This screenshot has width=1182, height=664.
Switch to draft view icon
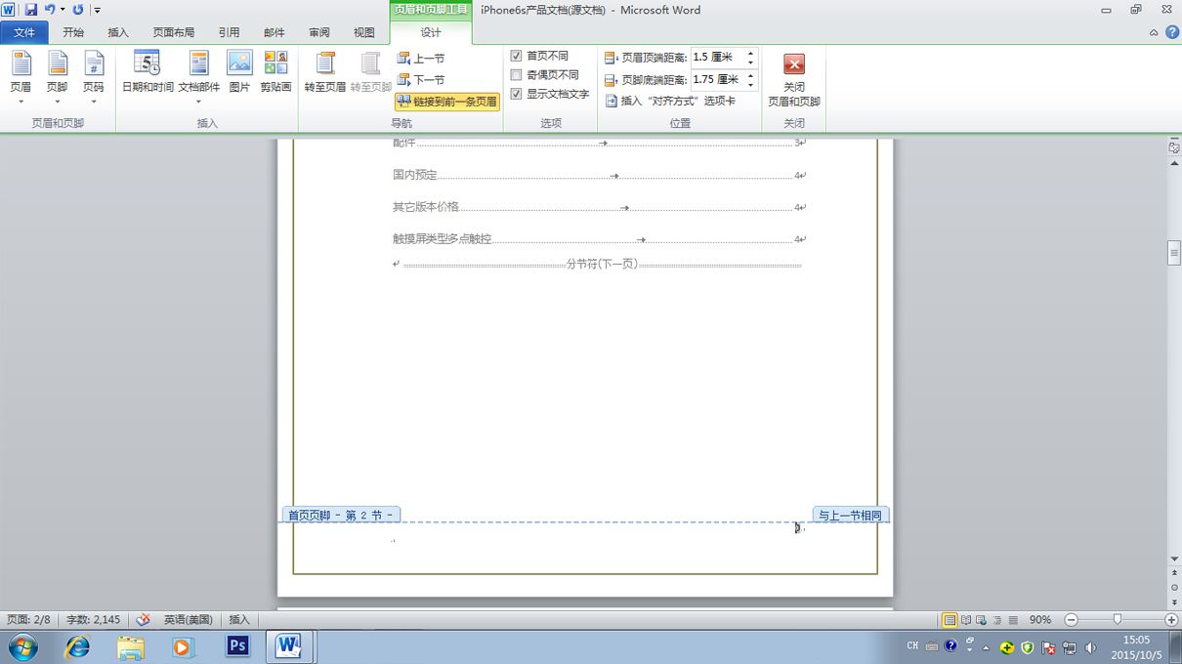coord(1013,620)
